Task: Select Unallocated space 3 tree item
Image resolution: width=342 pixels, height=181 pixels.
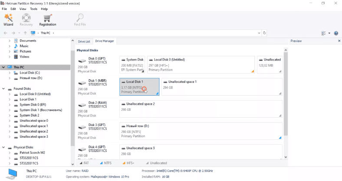Action: 34,137
